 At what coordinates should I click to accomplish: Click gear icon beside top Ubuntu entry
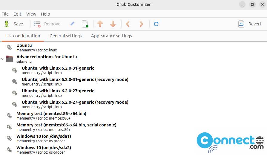click(x=9, y=48)
